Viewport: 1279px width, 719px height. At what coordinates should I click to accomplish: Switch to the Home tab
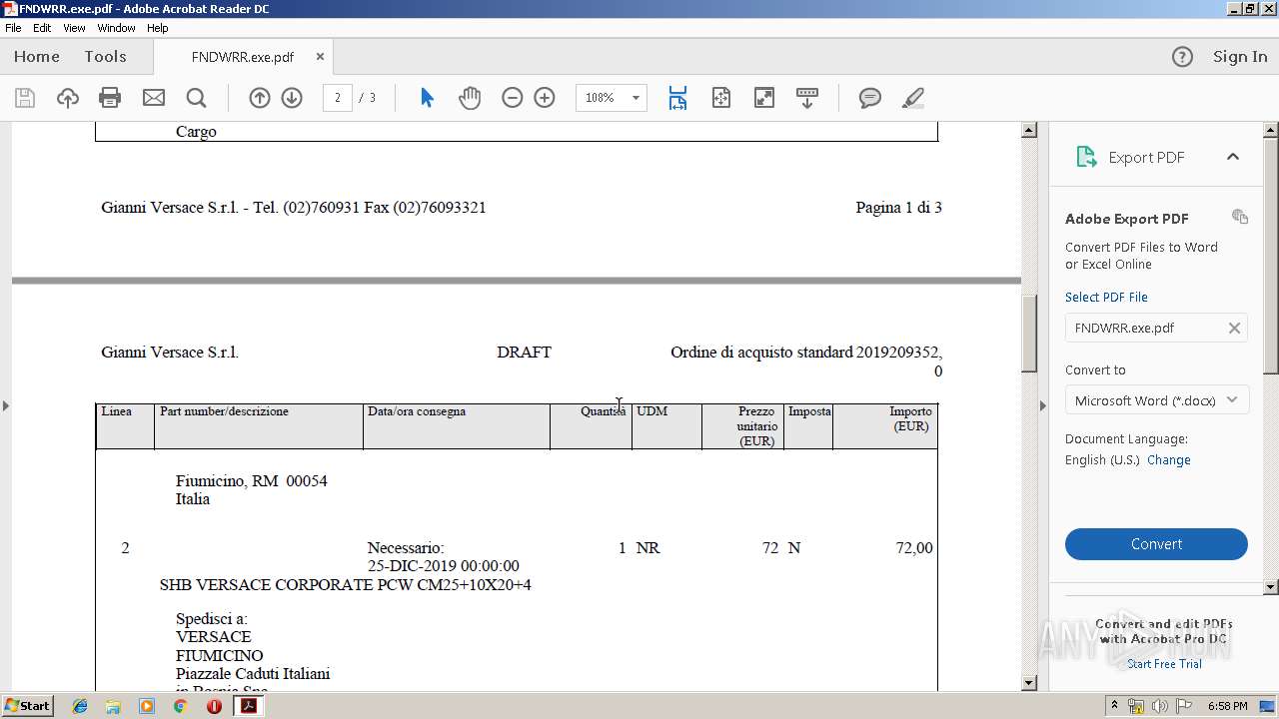[37, 57]
